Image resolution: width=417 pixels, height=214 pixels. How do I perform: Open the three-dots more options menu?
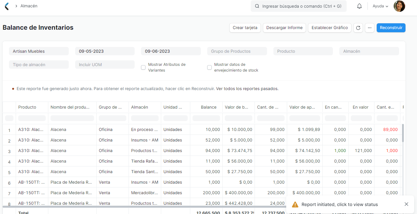[370, 28]
